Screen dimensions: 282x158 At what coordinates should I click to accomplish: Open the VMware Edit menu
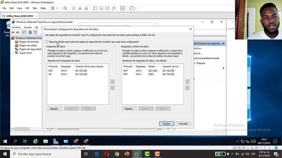pos(11,8)
